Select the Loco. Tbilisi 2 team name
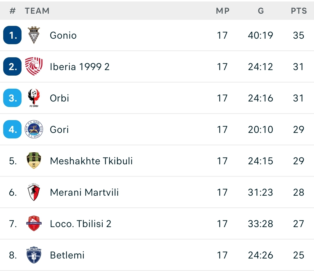The width and height of the screenshot is (314, 271). click(x=81, y=224)
